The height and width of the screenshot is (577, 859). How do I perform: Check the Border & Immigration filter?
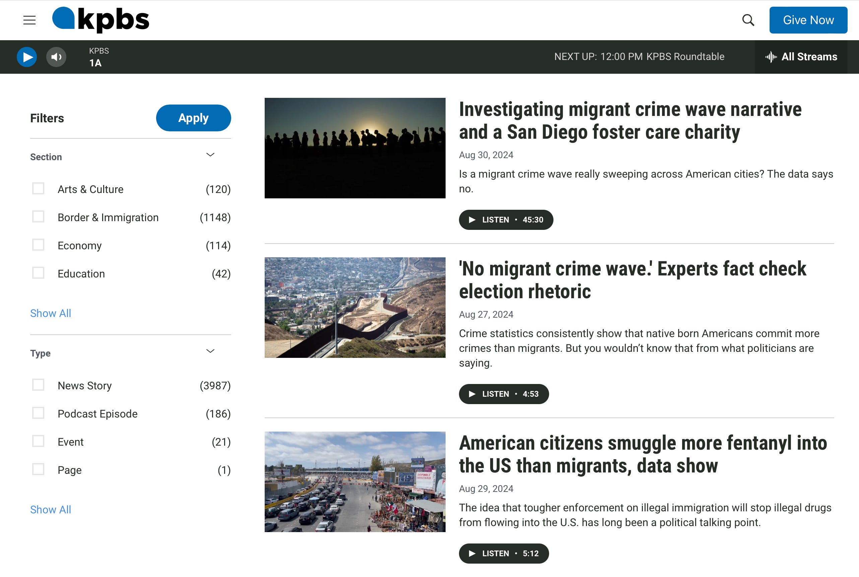tap(38, 216)
